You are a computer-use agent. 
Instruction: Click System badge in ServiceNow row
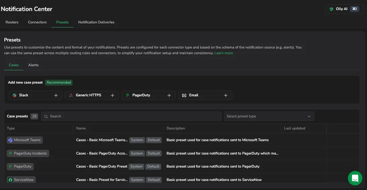pos(137,180)
